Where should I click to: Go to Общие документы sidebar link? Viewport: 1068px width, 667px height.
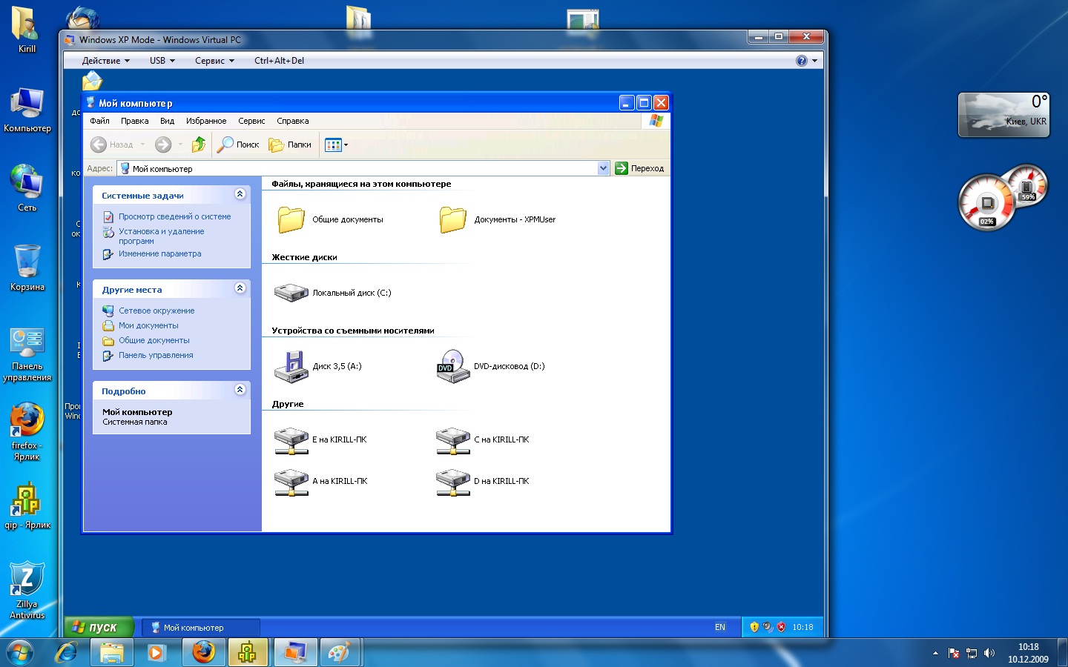154,340
